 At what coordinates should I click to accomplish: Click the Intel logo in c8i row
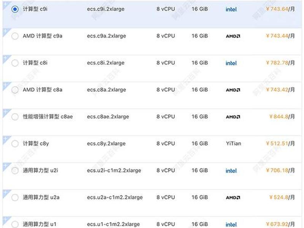coord(231,63)
